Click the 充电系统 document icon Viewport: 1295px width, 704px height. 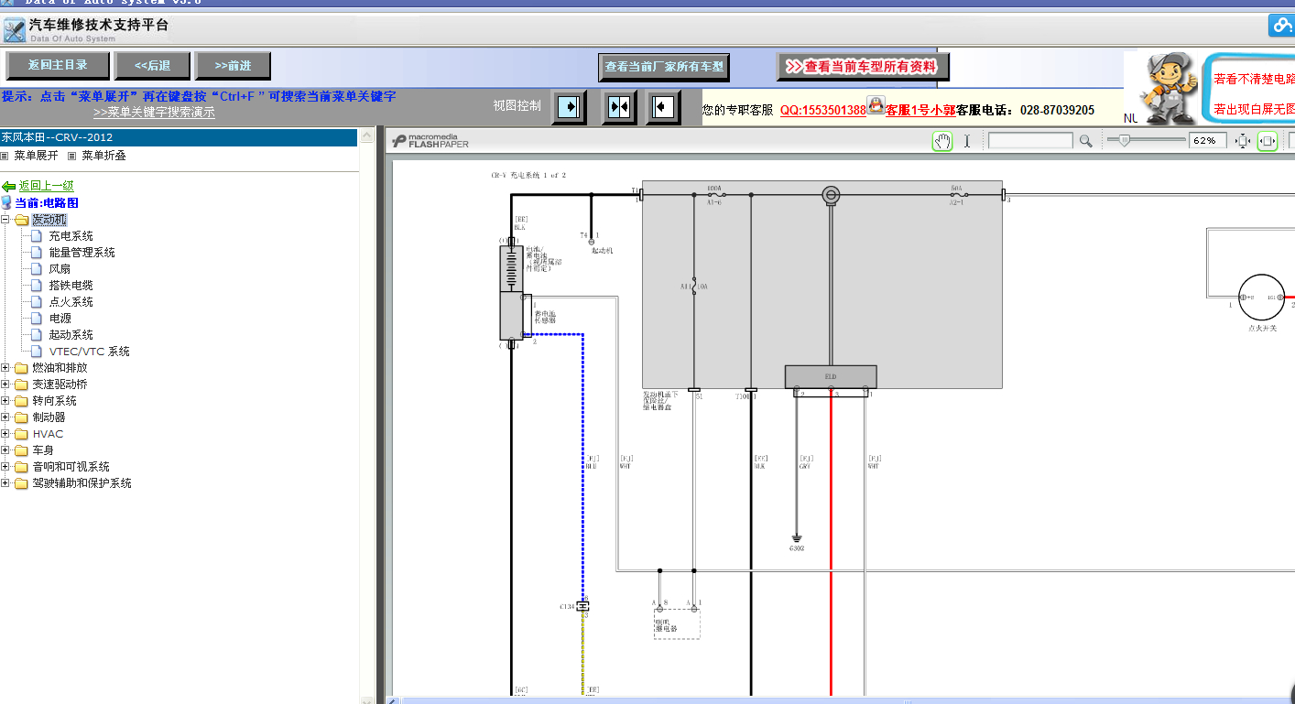(37, 236)
